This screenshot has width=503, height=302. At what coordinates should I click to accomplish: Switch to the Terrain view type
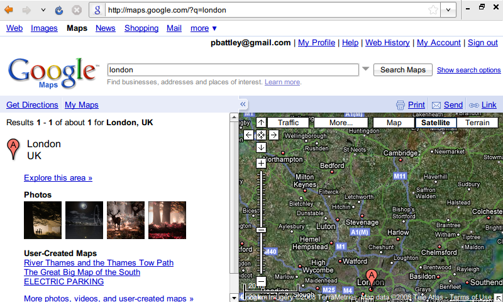click(477, 123)
